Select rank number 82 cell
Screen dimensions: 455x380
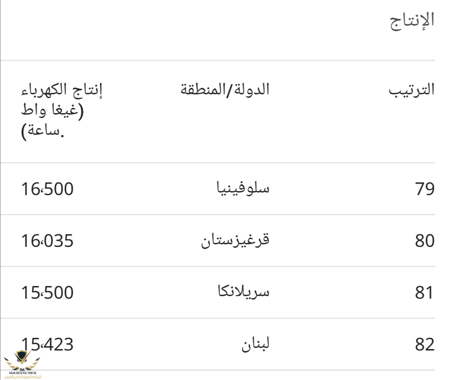pos(424,345)
